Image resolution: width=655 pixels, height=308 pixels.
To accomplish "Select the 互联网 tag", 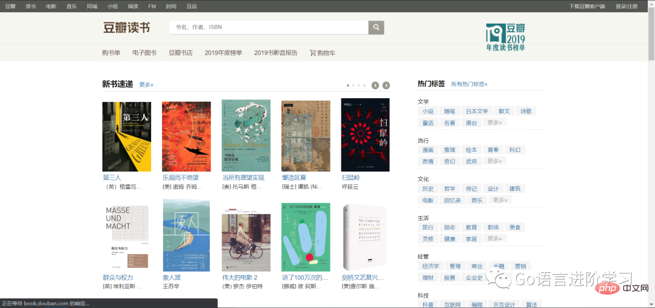I will 453,304.
